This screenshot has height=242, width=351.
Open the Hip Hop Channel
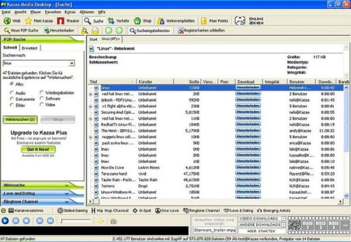(110, 211)
